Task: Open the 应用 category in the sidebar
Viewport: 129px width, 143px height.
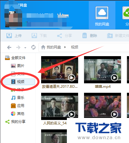Action: click(17, 106)
